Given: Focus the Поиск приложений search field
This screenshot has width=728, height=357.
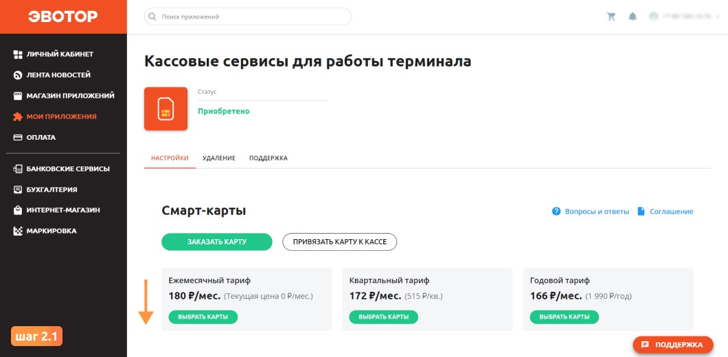Looking at the screenshot, I should [x=248, y=16].
